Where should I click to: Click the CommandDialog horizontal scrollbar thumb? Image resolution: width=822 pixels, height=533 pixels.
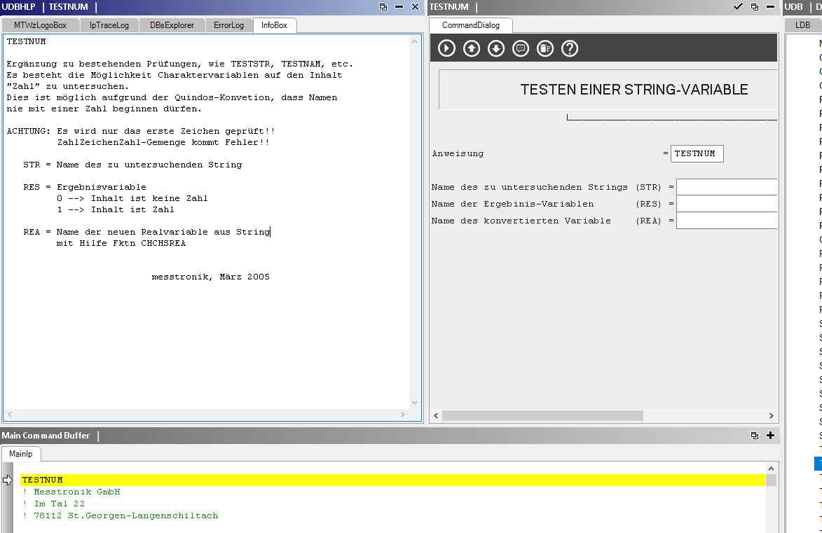click(542, 415)
